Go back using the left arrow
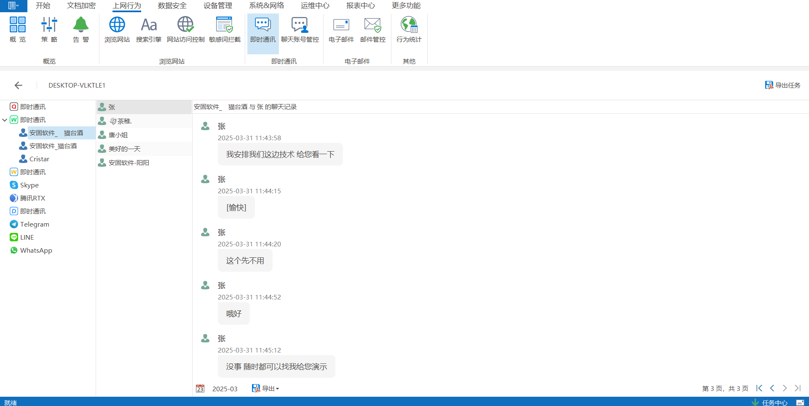 (x=18, y=85)
